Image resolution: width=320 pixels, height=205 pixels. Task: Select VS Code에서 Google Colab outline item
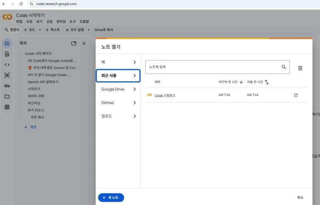(52, 61)
